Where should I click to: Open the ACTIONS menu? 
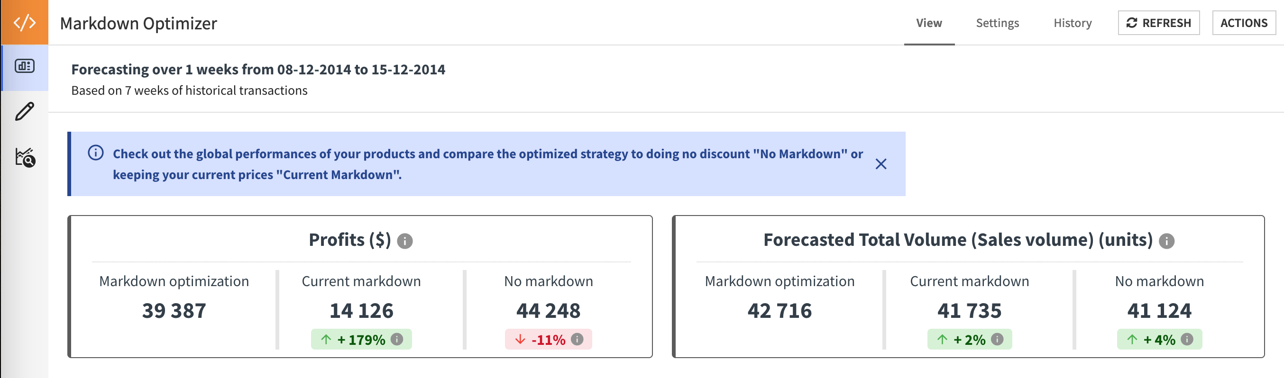coord(1245,22)
